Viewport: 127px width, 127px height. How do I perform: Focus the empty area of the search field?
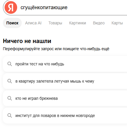point(97,7)
